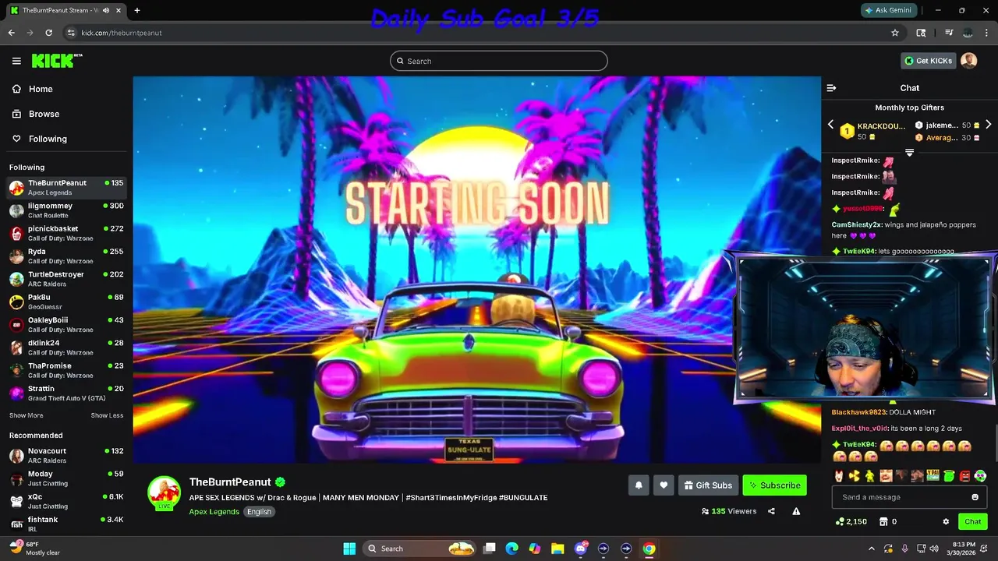The image size is (998, 561).
Task: Open TurtleDestroyer channel in sidebar
Action: click(x=66, y=279)
